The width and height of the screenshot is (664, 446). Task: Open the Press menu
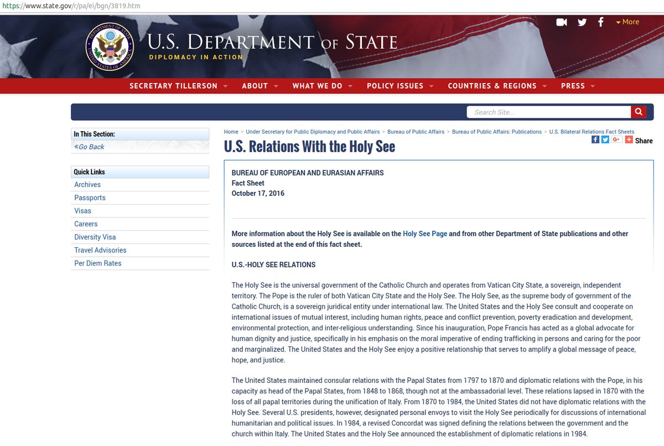click(x=578, y=86)
